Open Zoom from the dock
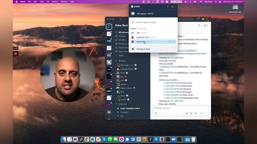The height and width of the screenshot is (144, 257). point(173,139)
